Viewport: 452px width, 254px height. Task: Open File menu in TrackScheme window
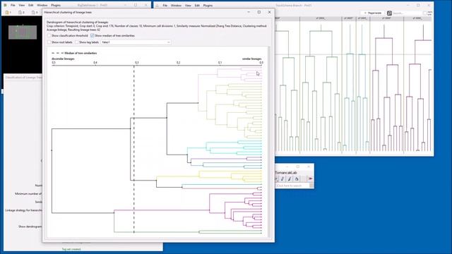pos(165,5)
